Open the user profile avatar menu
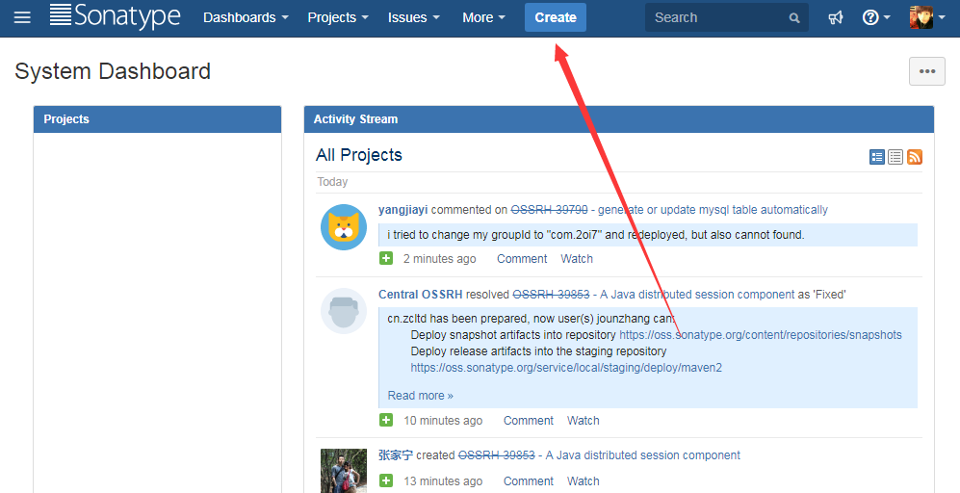Image resolution: width=960 pixels, height=493 pixels. coord(927,17)
